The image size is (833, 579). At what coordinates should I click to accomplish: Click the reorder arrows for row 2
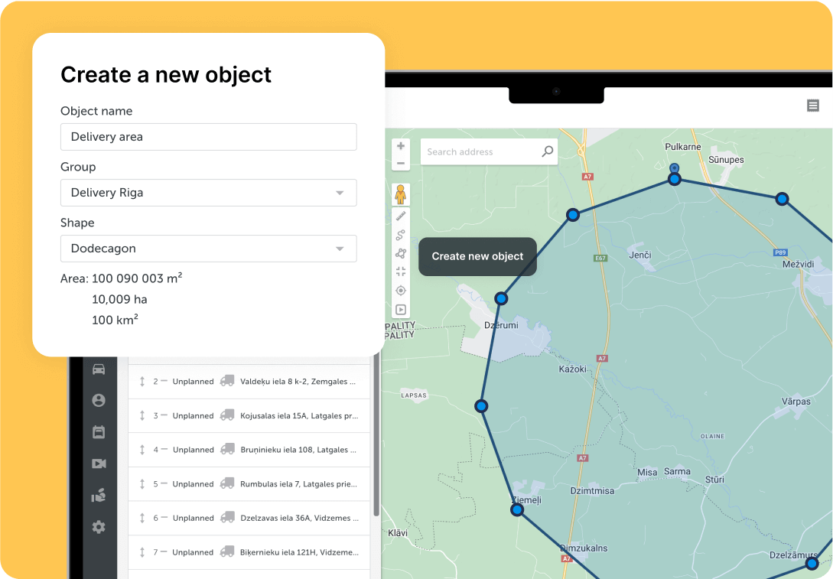point(142,382)
